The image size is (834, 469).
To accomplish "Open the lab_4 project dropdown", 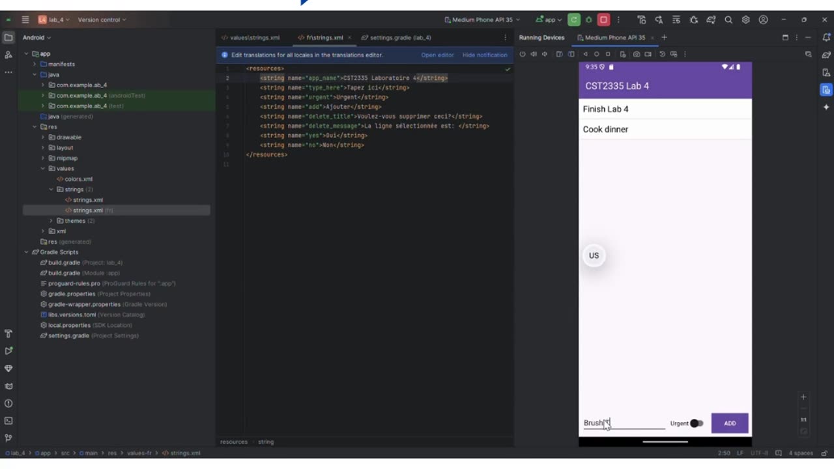I will pos(54,20).
